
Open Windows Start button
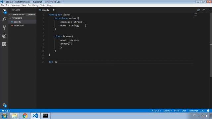point(4,116)
